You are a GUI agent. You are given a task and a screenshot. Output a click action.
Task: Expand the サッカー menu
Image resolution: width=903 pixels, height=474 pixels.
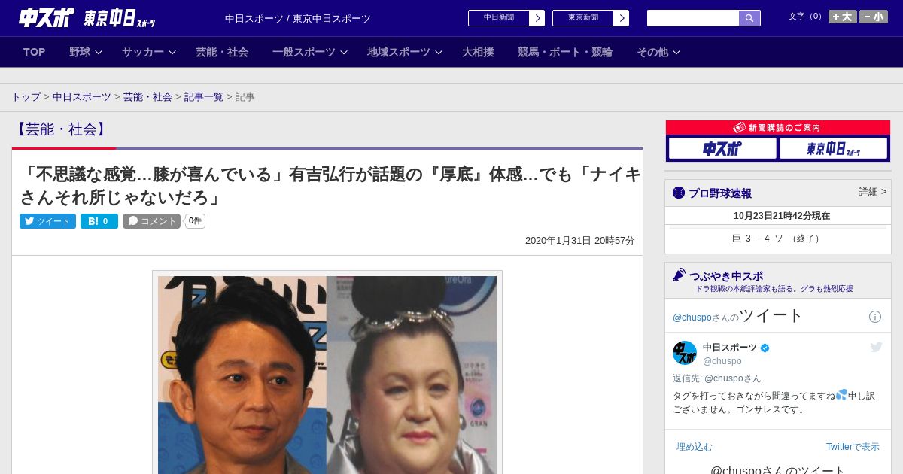[x=148, y=52]
